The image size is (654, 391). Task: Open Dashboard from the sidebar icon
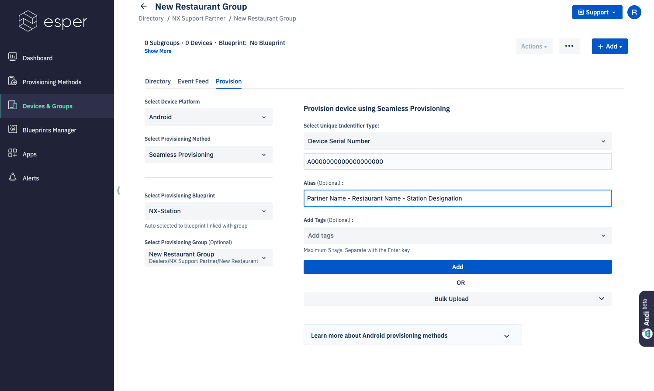[x=13, y=57]
